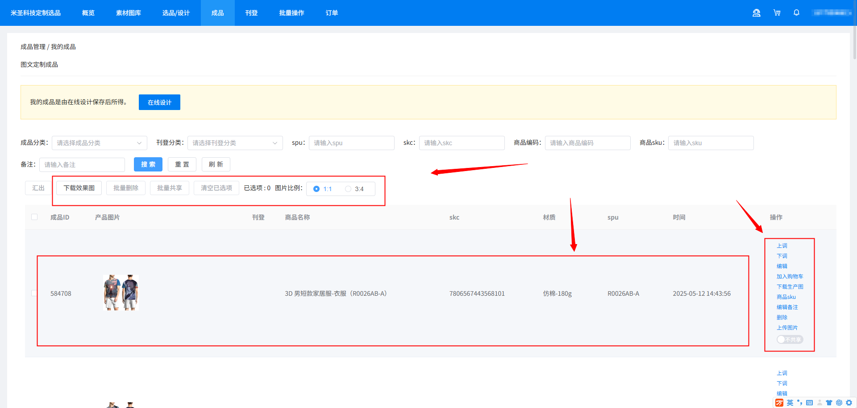
Task: Click the IME AI assistant swirl icon
Action: [839, 403]
